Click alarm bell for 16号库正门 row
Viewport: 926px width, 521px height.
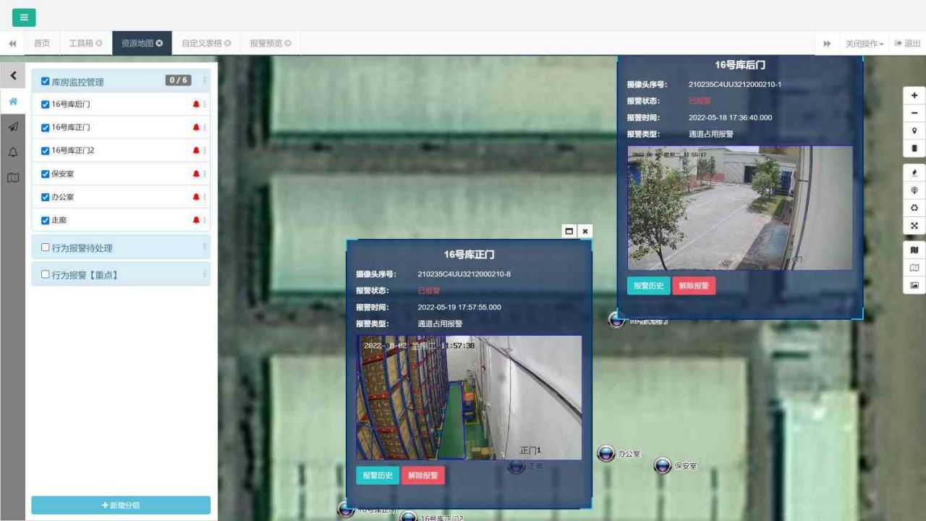(196, 127)
